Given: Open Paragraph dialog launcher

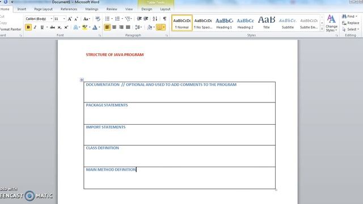Looking at the screenshot, I should [166, 35].
